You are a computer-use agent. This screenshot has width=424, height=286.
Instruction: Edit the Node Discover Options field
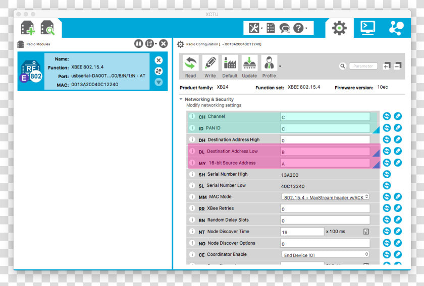click(325, 243)
